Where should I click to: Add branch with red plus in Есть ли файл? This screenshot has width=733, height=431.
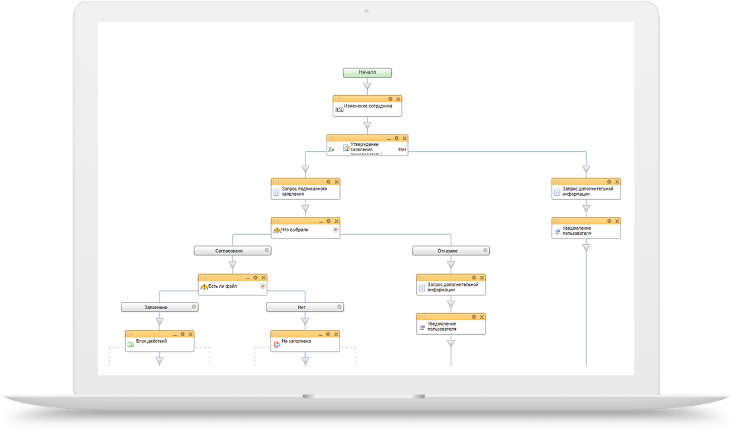pos(263,286)
